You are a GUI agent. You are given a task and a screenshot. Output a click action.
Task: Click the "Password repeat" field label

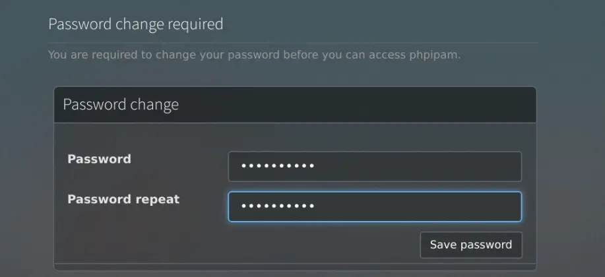coord(123,199)
